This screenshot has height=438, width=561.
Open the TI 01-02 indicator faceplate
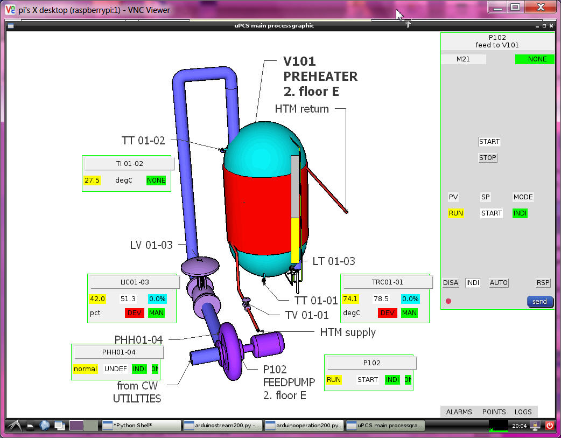click(129, 164)
